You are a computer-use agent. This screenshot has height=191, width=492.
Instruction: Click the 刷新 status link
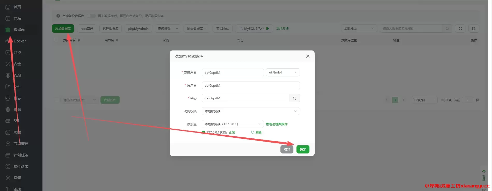click(x=256, y=132)
